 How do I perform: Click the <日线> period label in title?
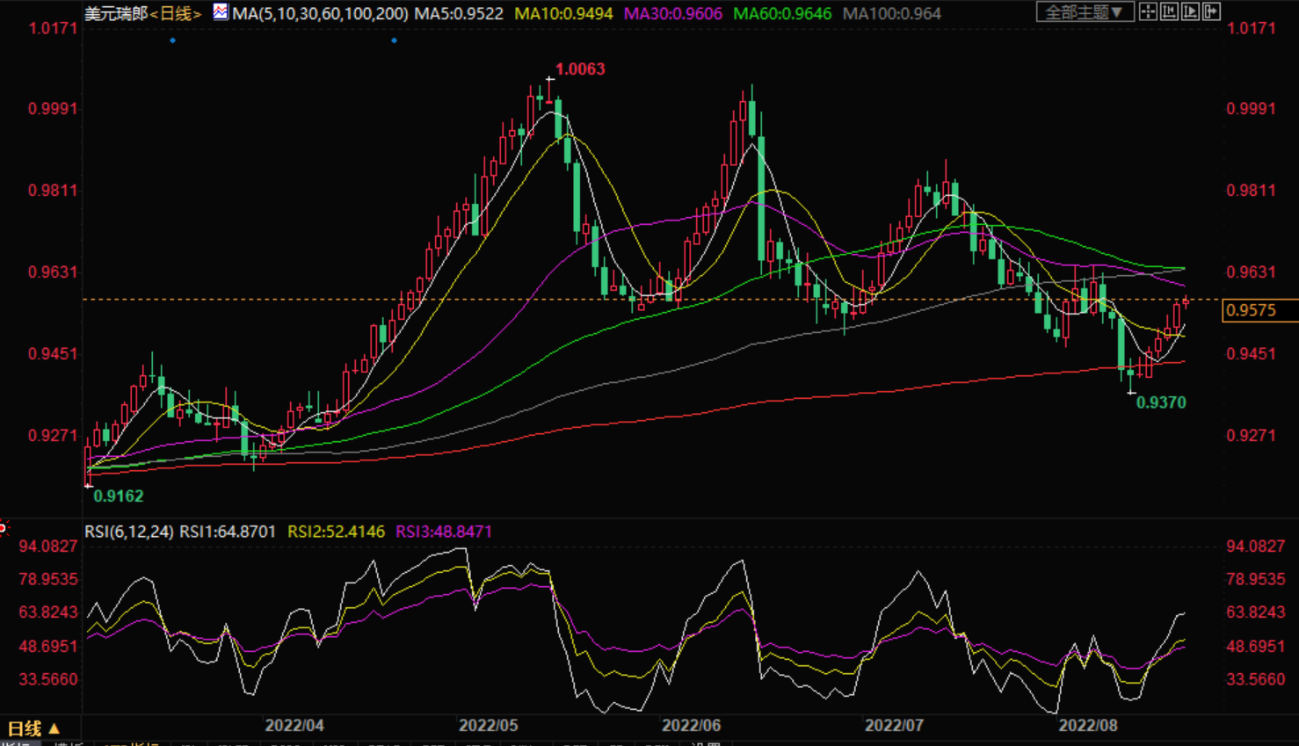click(x=175, y=13)
